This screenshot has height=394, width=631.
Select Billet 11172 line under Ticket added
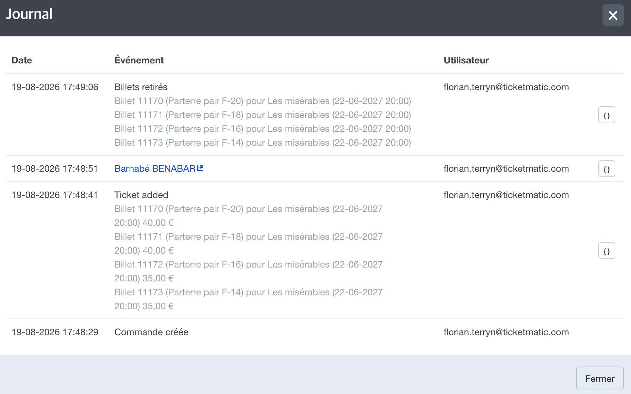(x=249, y=271)
